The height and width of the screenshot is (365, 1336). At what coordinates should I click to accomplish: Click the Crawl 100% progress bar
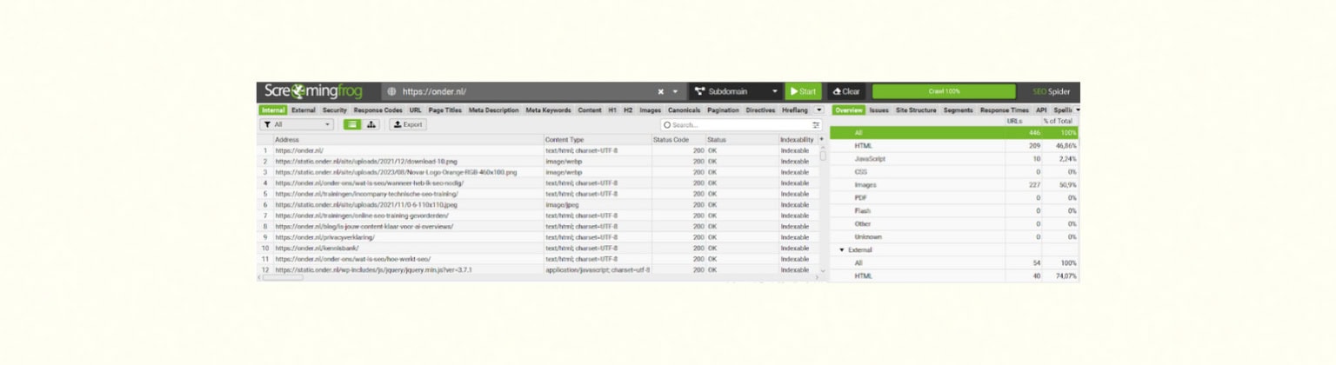tap(944, 91)
